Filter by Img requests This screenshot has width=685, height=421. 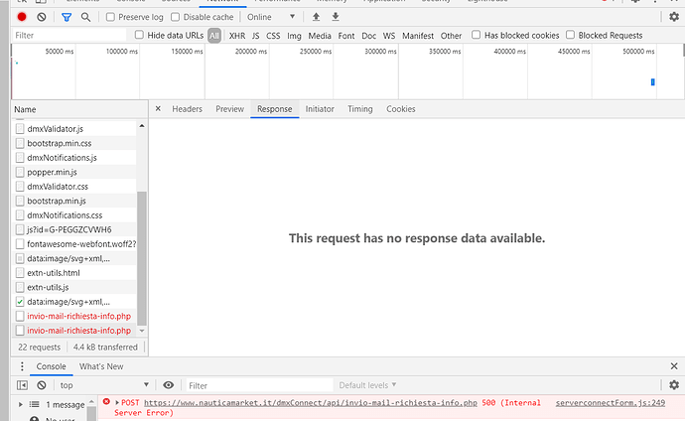294,36
